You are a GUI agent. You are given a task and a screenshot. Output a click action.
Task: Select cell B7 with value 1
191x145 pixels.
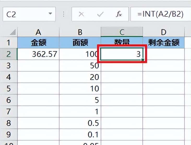(x=80, y=112)
